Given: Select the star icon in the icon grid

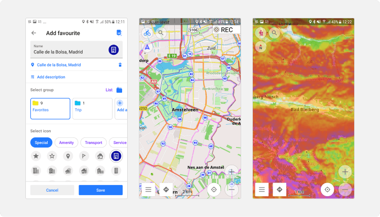Looking at the screenshot, I should click(x=36, y=156).
